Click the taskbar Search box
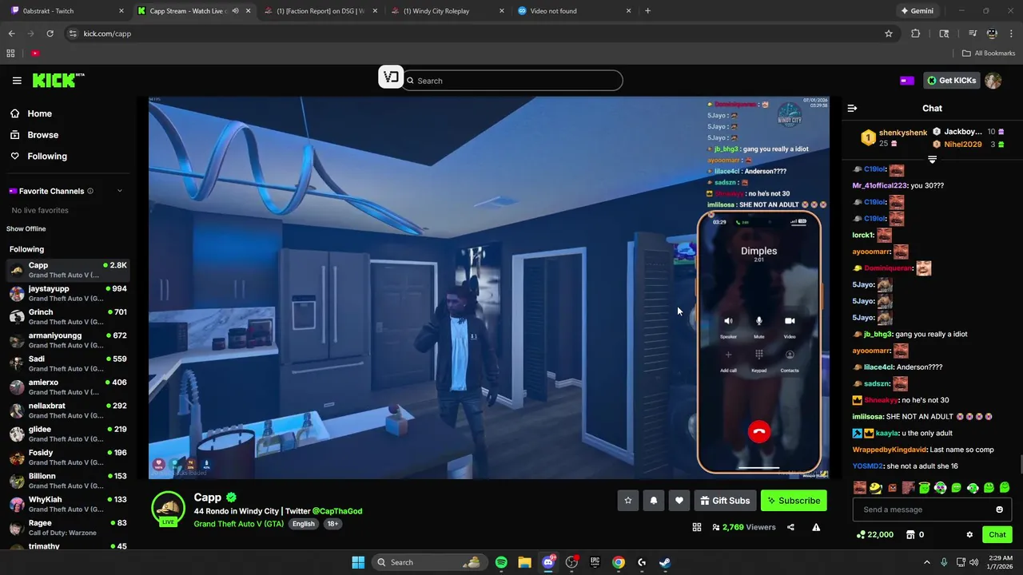Image resolution: width=1023 pixels, height=575 pixels. pyautogui.click(x=428, y=562)
